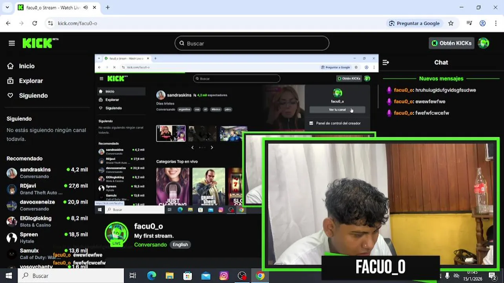Screen dimensions: 504x283
Task: Open recommended channel RDjavi
Action: pyautogui.click(x=47, y=189)
